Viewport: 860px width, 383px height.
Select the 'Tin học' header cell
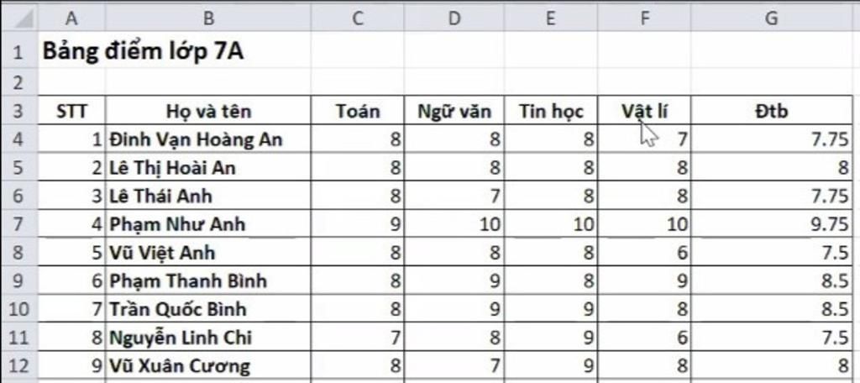coord(550,111)
